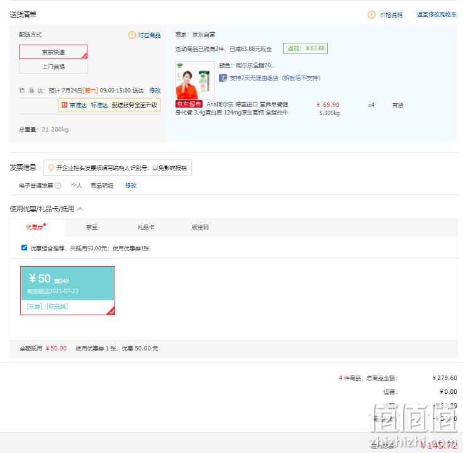Click info icon next to 电子普通发票

click(58, 186)
